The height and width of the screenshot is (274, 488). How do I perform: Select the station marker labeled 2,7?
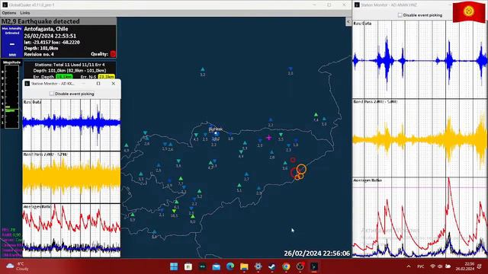point(246,174)
